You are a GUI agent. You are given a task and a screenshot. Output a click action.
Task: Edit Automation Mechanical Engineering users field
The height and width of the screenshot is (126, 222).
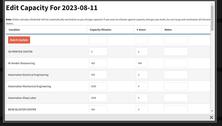pyautogui.click(x=142, y=86)
